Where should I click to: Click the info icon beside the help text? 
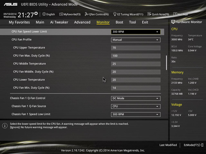pyautogui.click(x=5, y=126)
